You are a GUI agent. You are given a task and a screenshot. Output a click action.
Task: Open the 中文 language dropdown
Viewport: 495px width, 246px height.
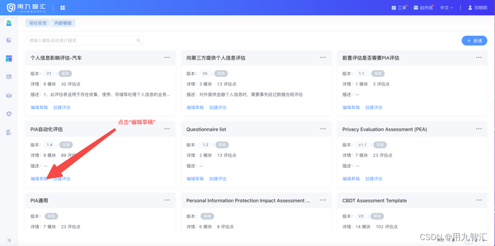pyautogui.click(x=446, y=7)
